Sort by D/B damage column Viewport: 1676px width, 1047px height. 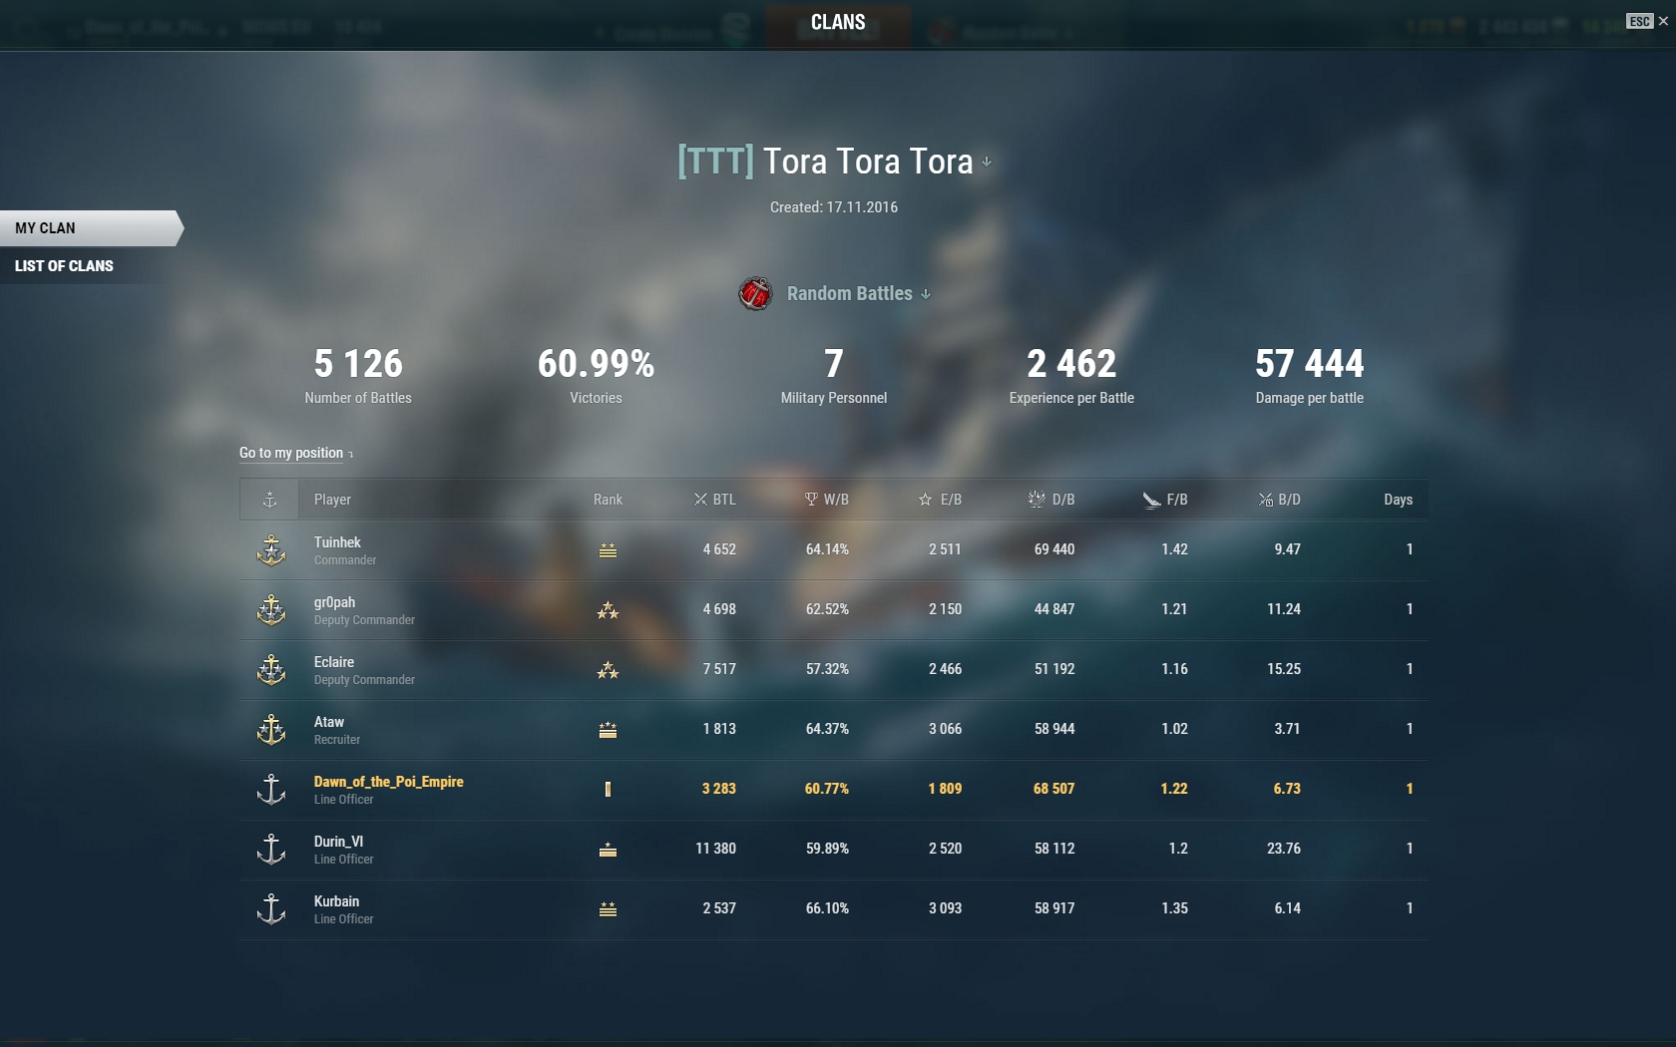point(1051,500)
